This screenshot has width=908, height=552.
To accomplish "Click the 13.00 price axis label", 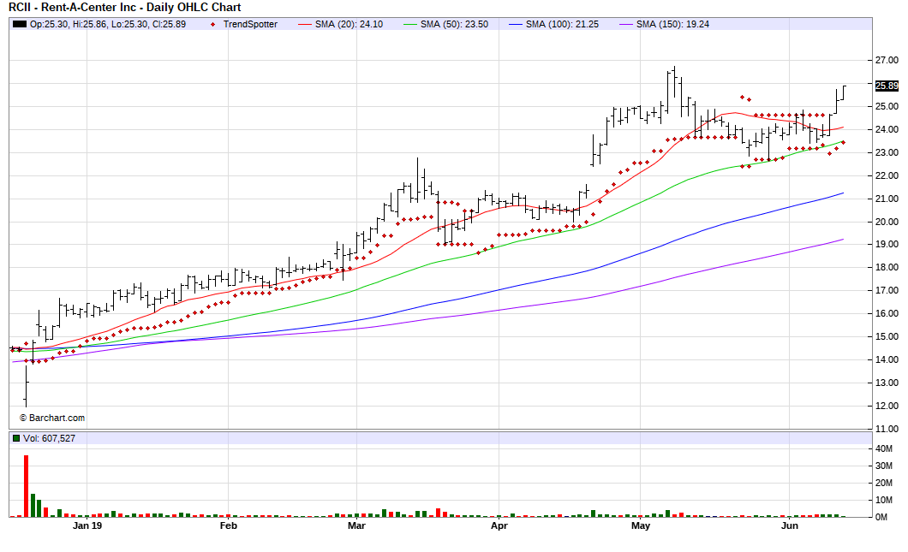I will pos(887,383).
